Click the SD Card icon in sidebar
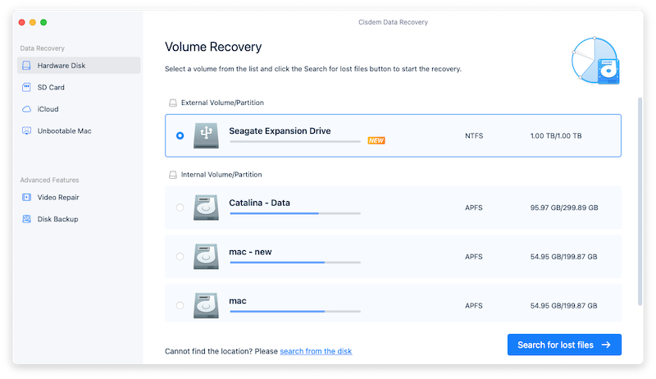Image resolution: width=656 pixels, height=379 pixels. point(26,87)
